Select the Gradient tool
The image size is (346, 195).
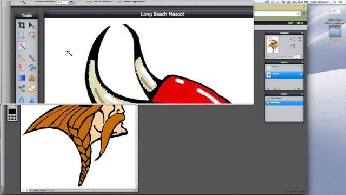tap(22, 78)
